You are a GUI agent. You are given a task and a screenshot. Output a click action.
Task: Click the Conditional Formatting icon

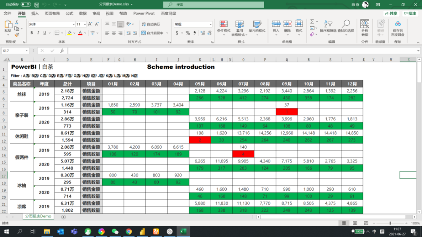(x=223, y=24)
